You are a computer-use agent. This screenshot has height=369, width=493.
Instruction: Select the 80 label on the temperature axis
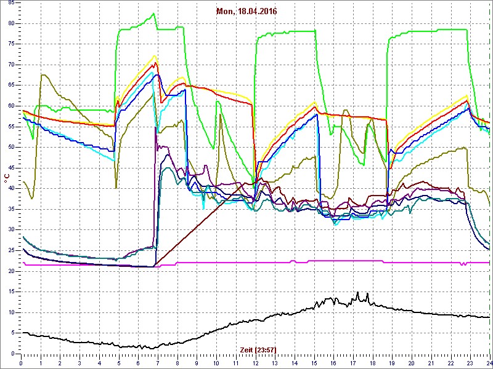pyautogui.click(x=11, y=23)
